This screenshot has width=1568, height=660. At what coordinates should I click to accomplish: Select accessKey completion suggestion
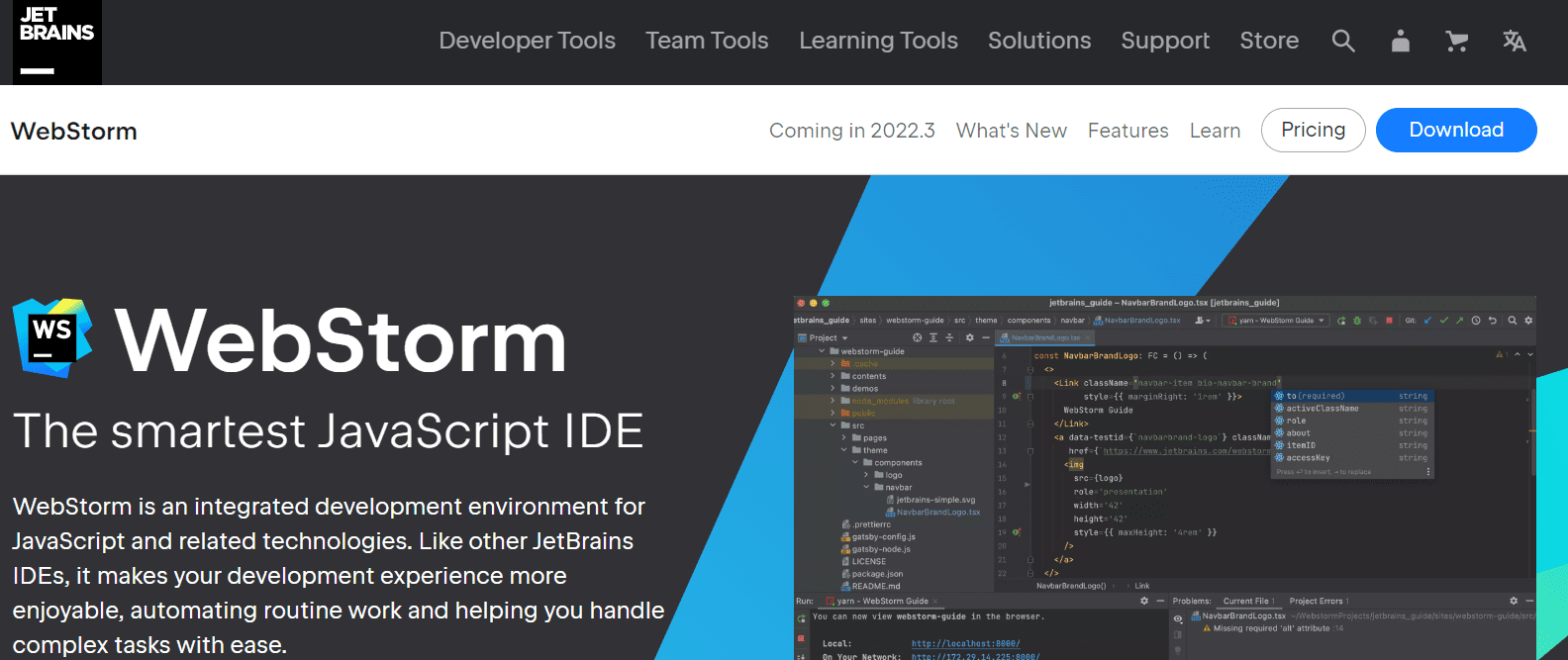(1350, 458)
